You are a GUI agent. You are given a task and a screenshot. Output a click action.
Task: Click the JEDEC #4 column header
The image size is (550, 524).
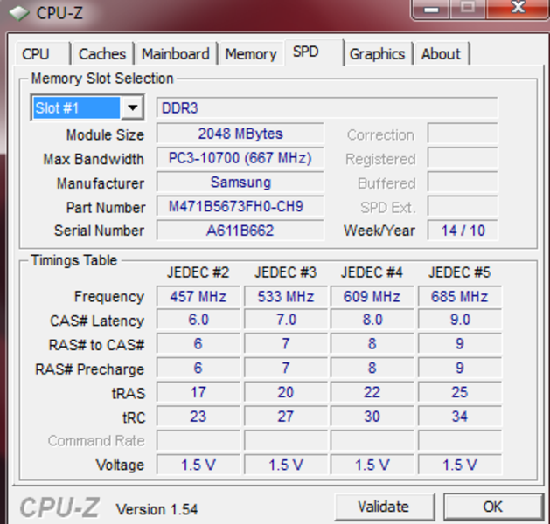(372, 272)
